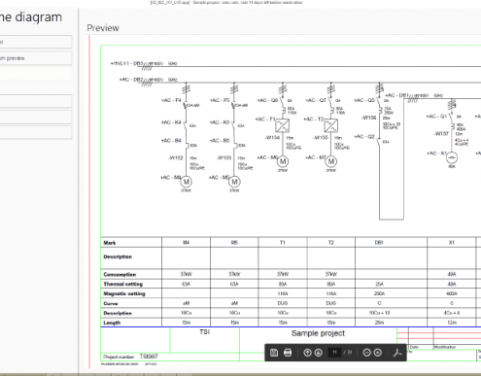This screenshot has height=376, width=481.
Task: Select the M4 motor symbol in the diagram
Action: point(186,182)
